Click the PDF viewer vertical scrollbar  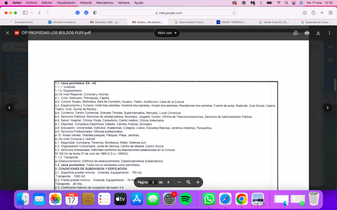coord(335,85)
